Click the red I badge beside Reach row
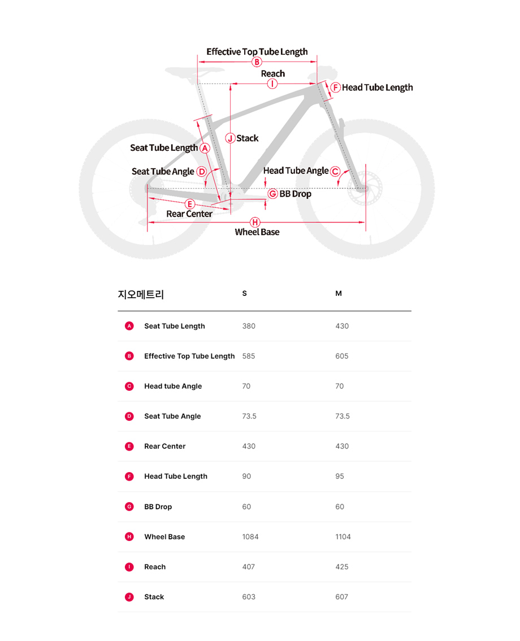Viewport: 520px width, 641px height. (x=129, y=566)
